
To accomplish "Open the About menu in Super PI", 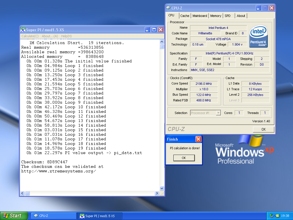I will click(50, 36).
